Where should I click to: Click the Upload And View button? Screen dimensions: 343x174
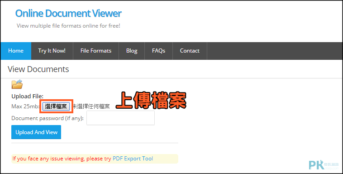pyautogui.click(x=36, y=132)
